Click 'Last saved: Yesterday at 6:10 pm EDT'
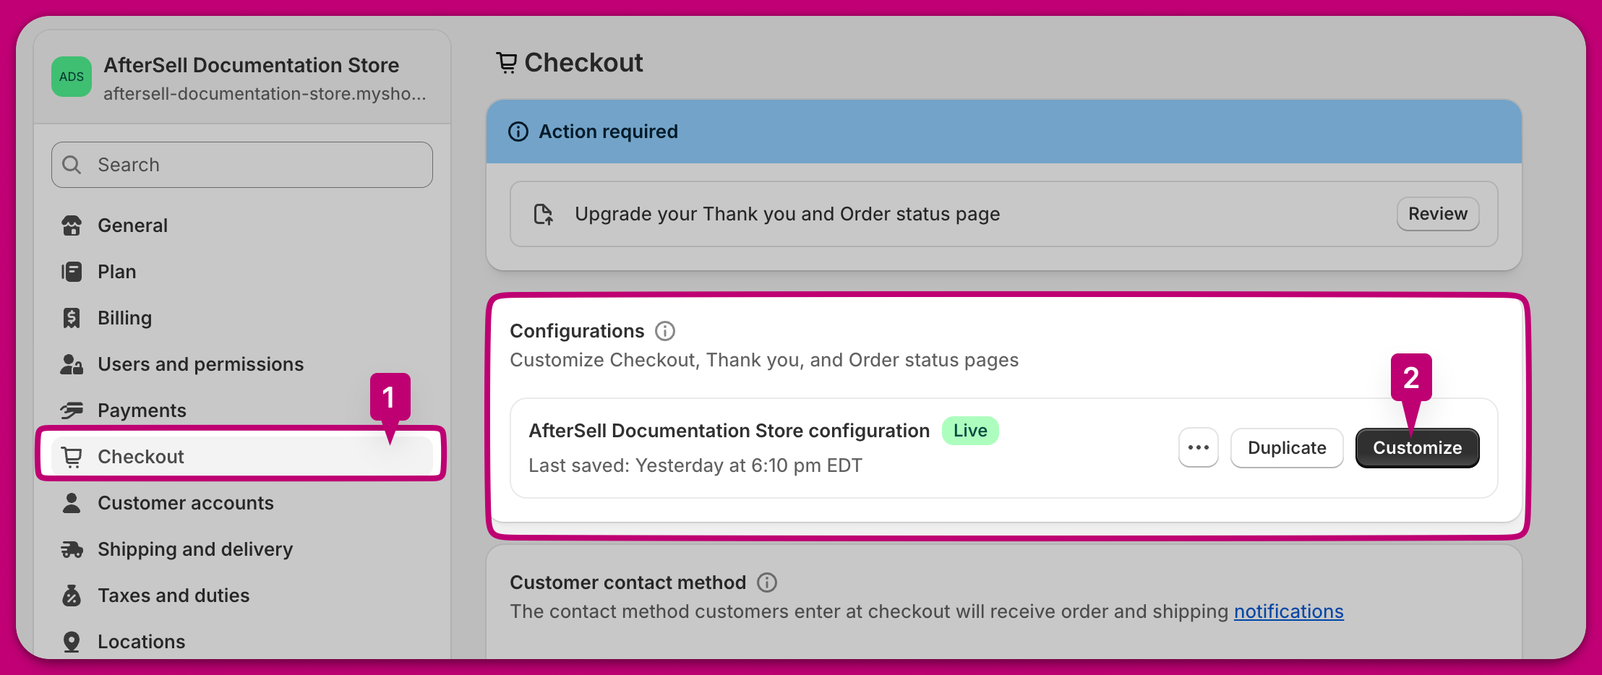The height and width of the screenshot is (675, 1602). (x=695, y=465)
